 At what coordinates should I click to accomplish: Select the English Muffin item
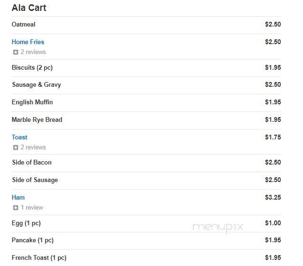click(x=146, y=103)
